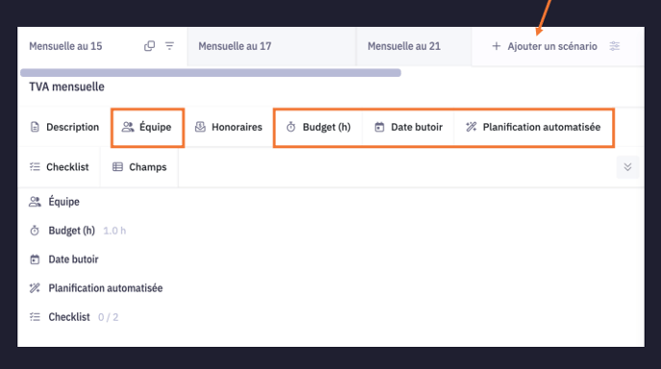Image resolution: width=661 pixels, height=369 pixels.
Task: Add Description field button
Action: (64, 127)
